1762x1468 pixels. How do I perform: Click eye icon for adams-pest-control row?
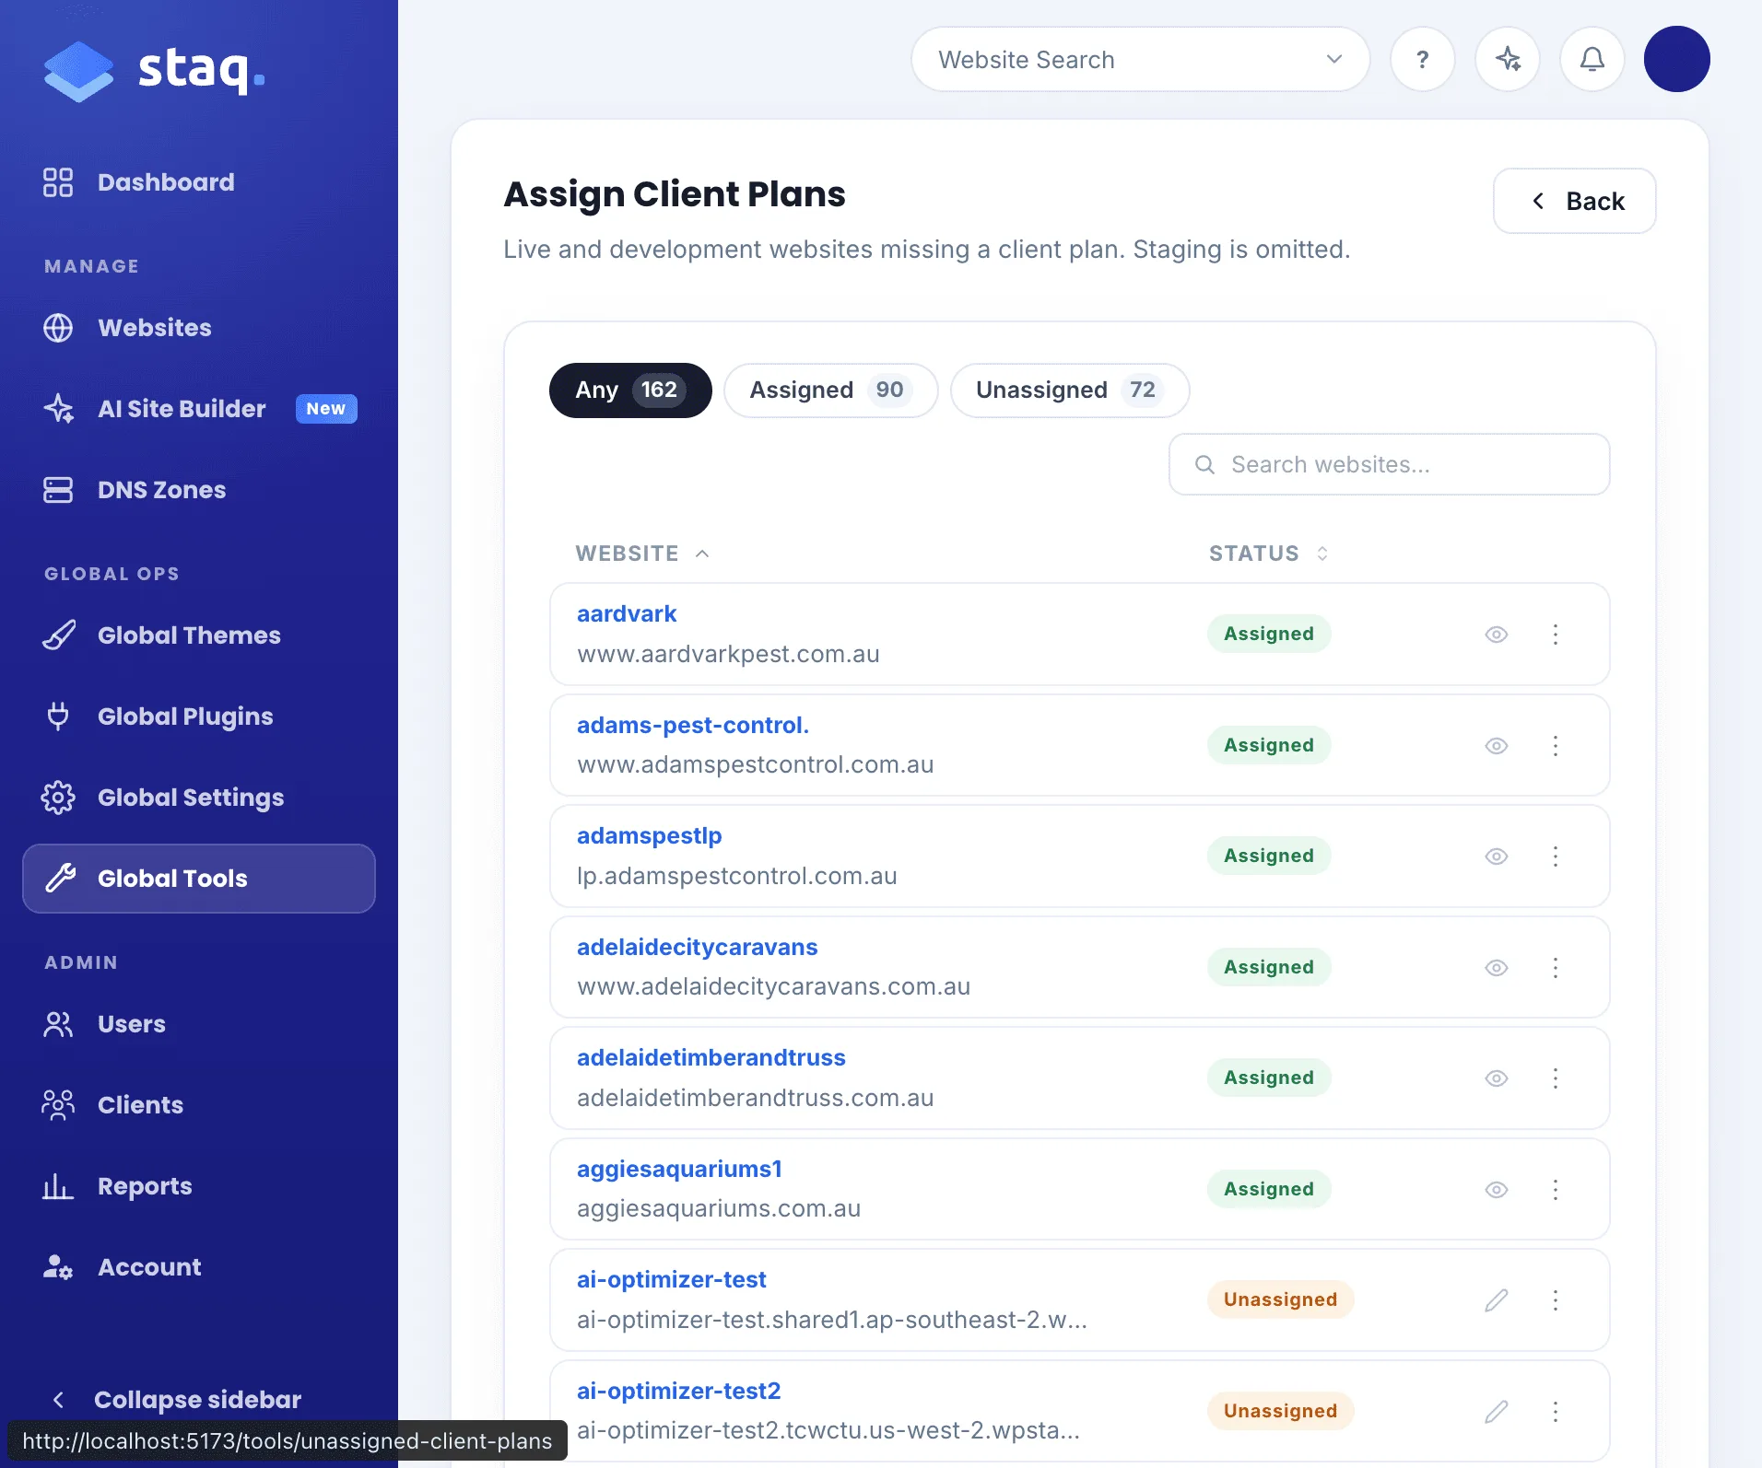click(1497, 746)
